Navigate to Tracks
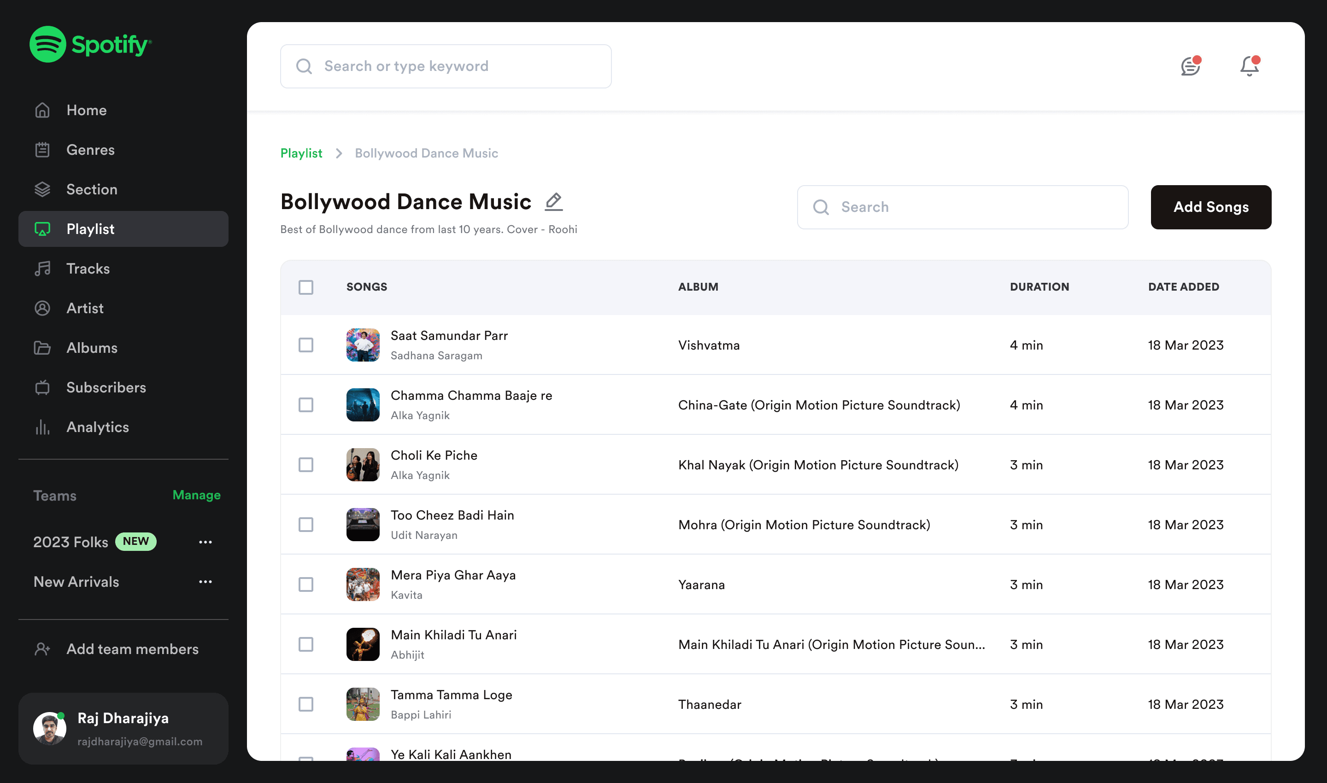Image resolution: width=1327 pixels, height=783 pixels. pyautogui.click(x=123, y=269)
